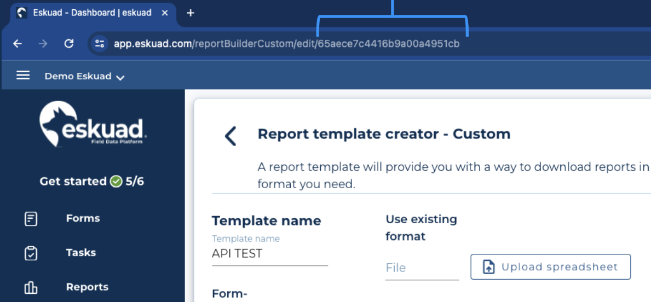Click the File input field

[422, 268]
